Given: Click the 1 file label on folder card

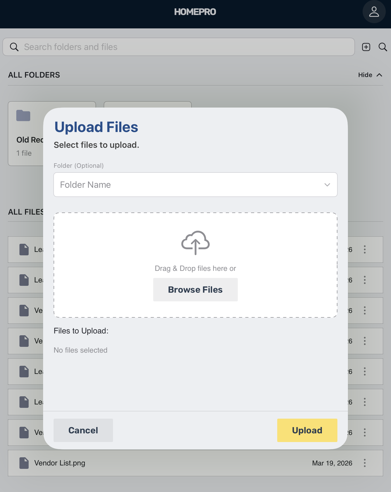Looking at the screenshot, I should point(24,153).
